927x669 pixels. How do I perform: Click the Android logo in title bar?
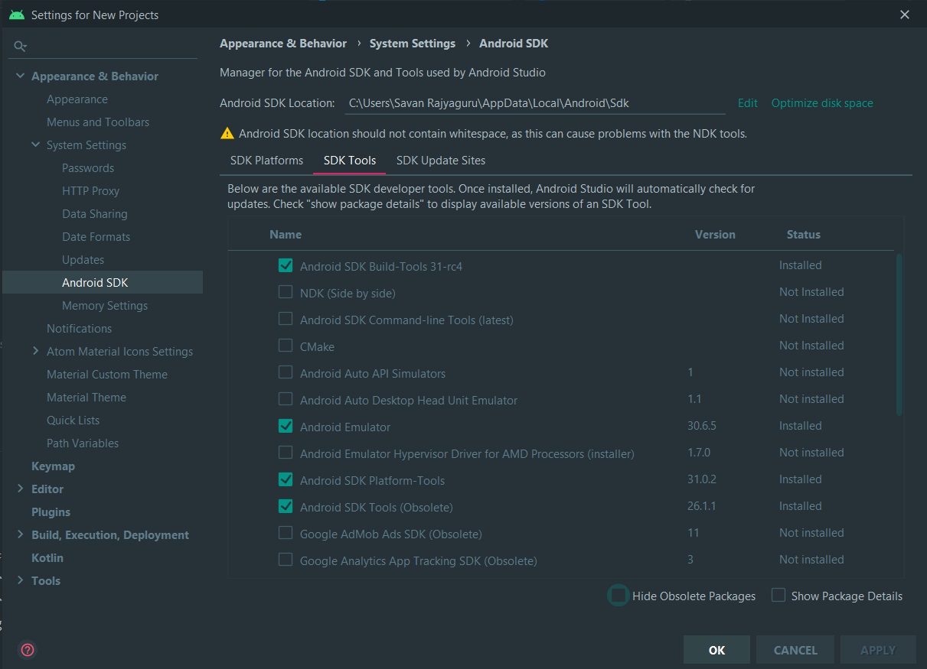pyautogui.click(x=17, y=15)
